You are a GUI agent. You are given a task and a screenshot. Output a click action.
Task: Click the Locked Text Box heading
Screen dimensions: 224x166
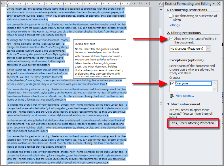(x=85, y=44)
